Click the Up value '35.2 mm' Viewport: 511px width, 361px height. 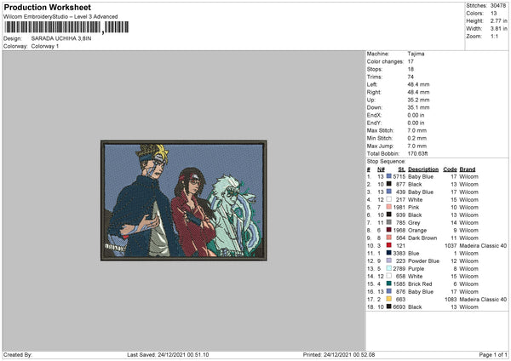pyautogui.click(x=418, y=100)
